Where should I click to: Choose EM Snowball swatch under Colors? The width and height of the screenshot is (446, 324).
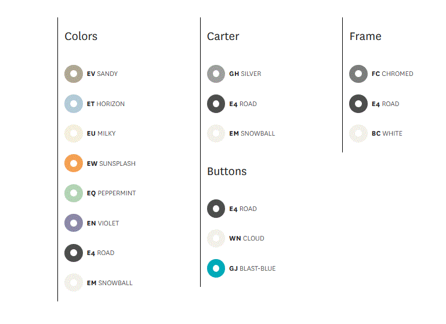click(74, 283)
